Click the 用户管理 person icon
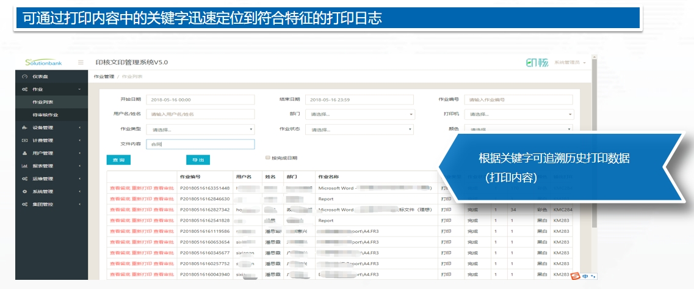 pos(24,153)
